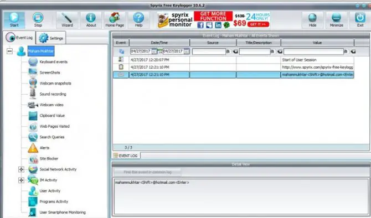Click Find this event in common log
371x218 pixels.
pos(148,172)
